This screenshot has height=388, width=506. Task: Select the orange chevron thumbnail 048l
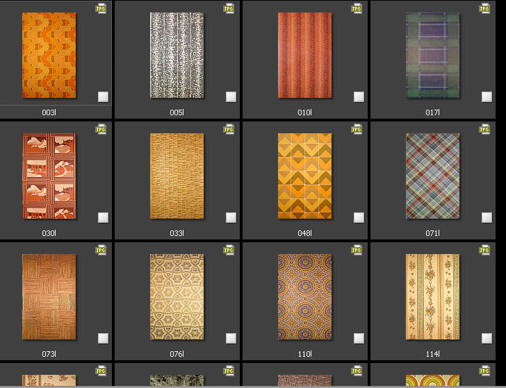tap(304, 176)
